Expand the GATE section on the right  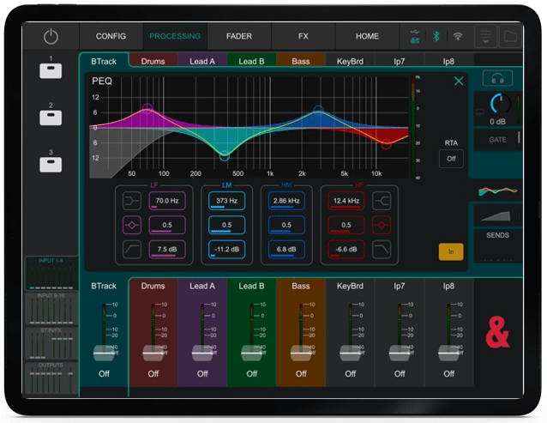point(497,138)
